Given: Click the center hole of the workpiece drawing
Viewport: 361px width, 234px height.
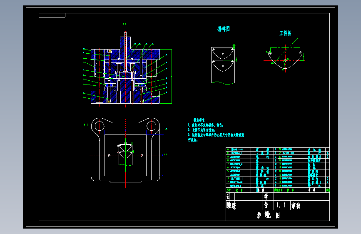Looking at the screenshot, I should (x=285, y=60).
